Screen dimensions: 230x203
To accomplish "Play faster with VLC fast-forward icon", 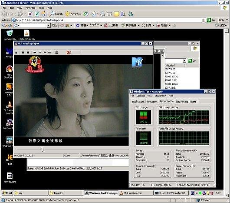I will 45,53.
